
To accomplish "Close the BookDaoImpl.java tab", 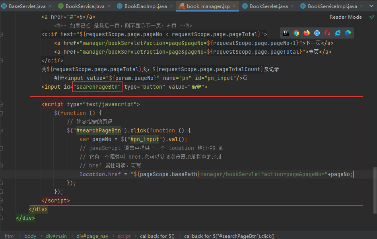I will [x=171, y=6].
